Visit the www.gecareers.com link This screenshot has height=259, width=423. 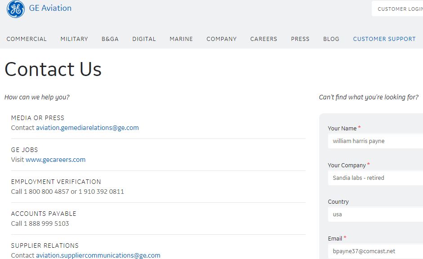[x=56, y=160]
